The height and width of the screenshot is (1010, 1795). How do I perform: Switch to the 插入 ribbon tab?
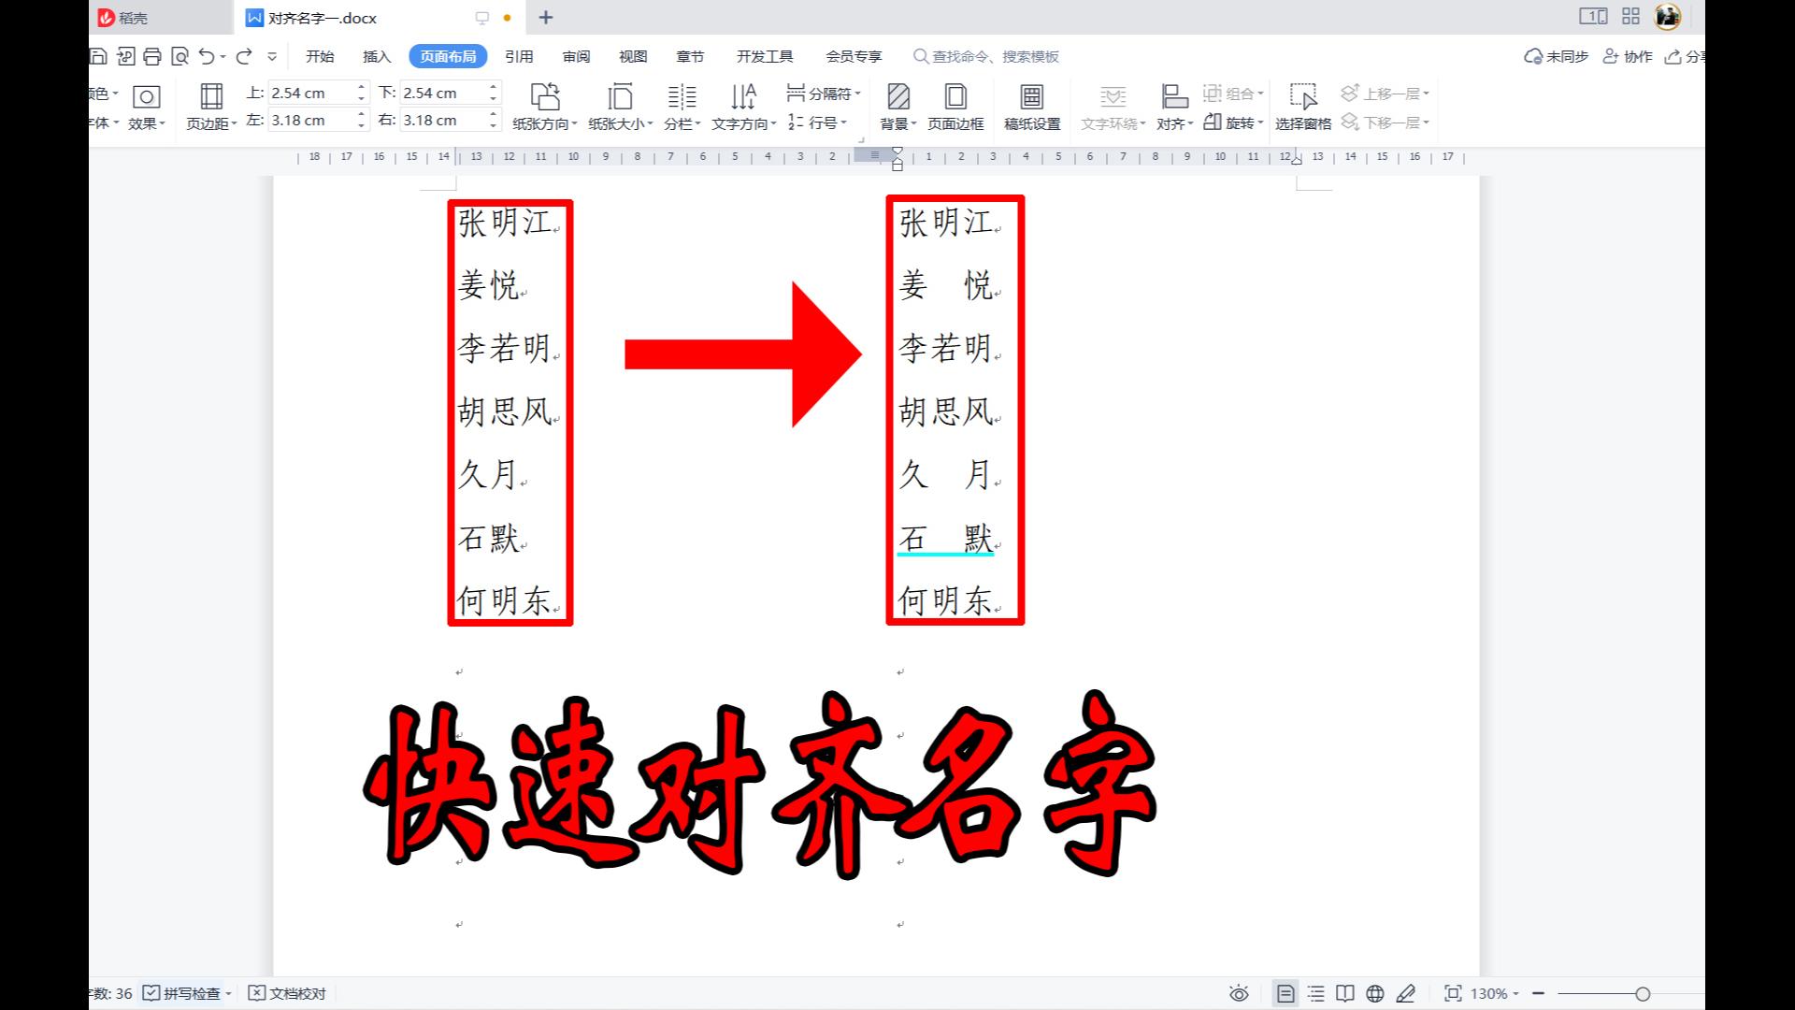[x=375, y=56]
